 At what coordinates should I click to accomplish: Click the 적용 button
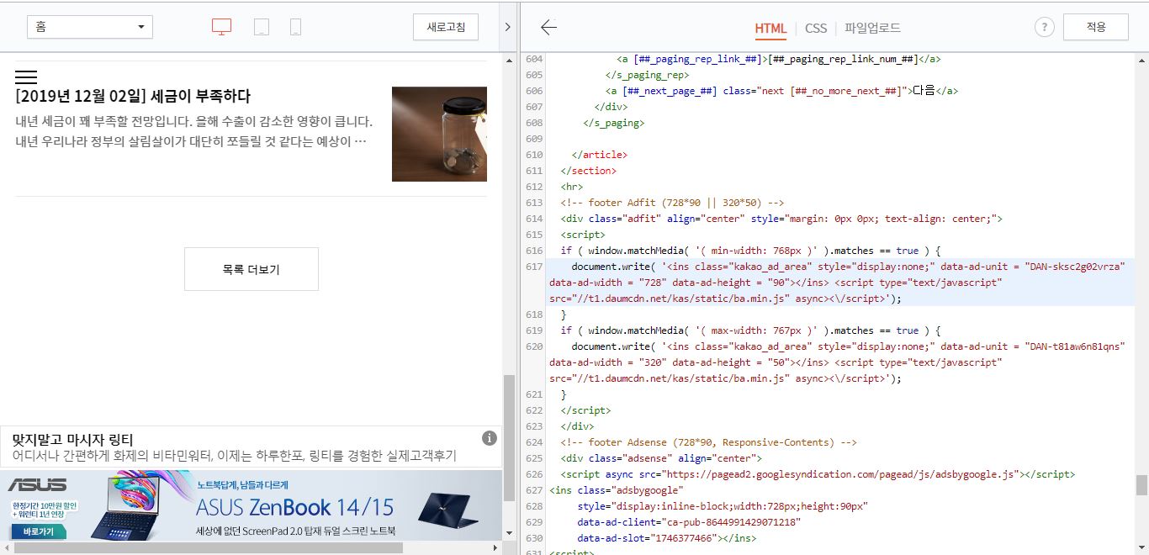coord(1096,27)
